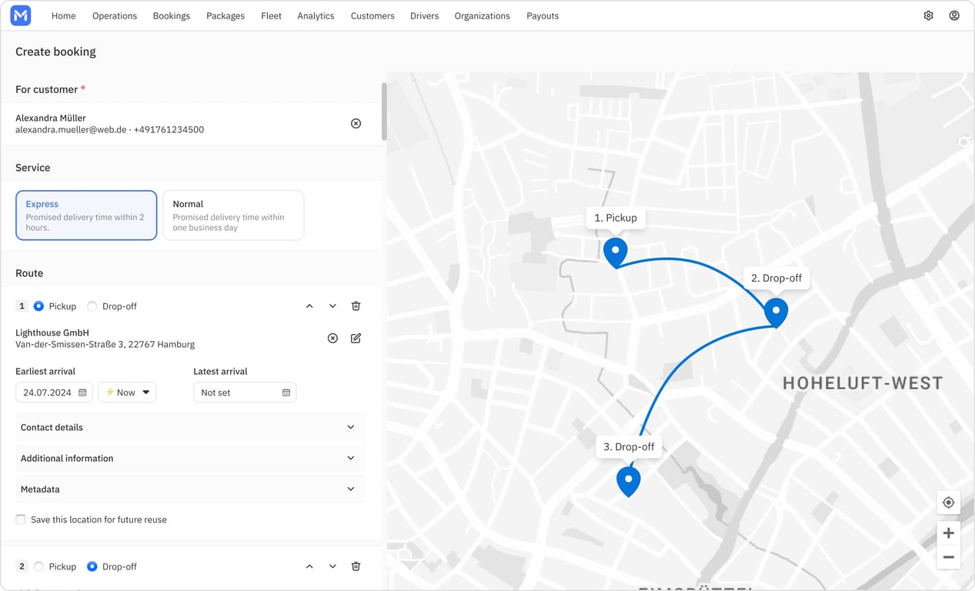Image resolution: width=975 pixels, height=591 pixels.
Task: Click the Earliest arrival date field
Action: pyautogui.click(x=54, y=392)
